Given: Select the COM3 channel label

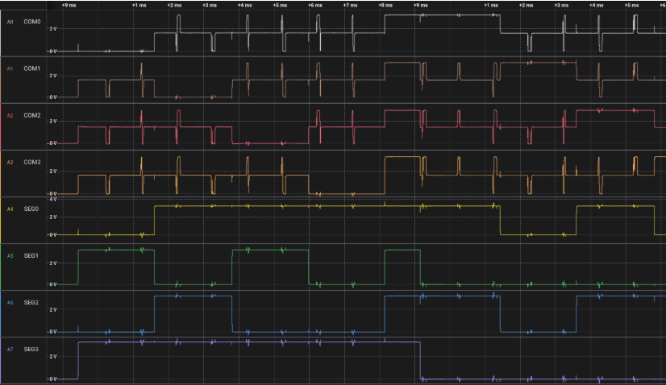Looking at the screenshot, I should [x=32, y=162].
